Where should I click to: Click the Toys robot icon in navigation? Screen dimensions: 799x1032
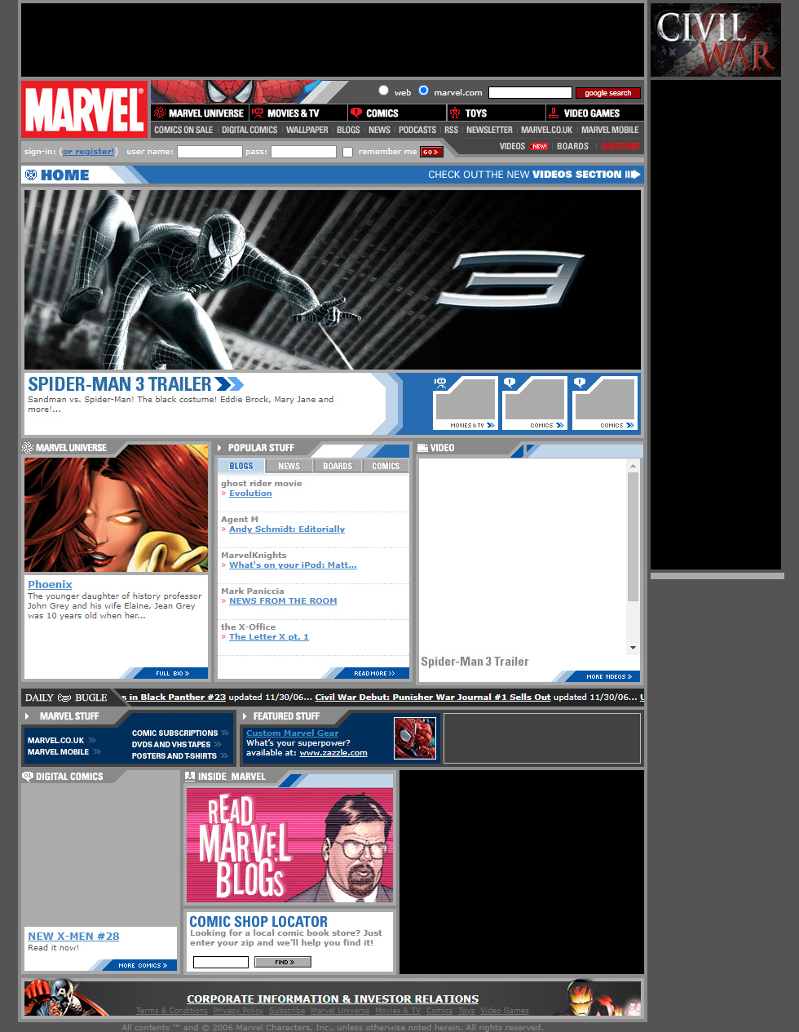[x=455, y=113]
